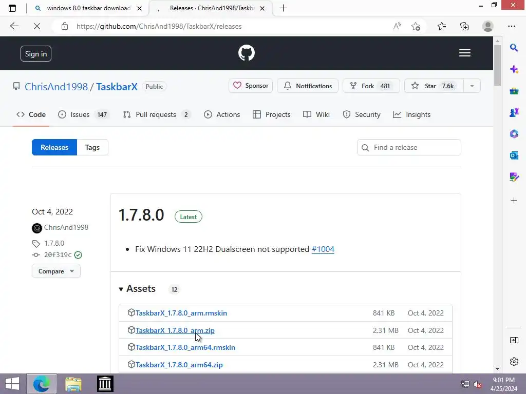Open sidebar Microsoft 365 icon
Image resolution: width=526 pixels, height=394 pixels.
514,134
